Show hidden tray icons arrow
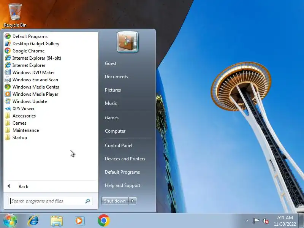 tap(247, 221)
